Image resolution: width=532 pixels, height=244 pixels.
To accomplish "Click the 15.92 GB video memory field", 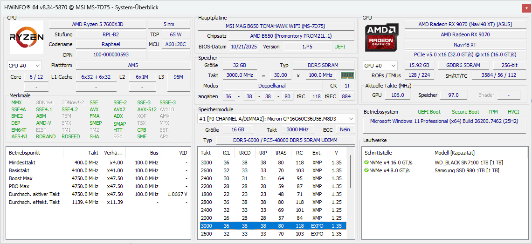I will point(419,65).
